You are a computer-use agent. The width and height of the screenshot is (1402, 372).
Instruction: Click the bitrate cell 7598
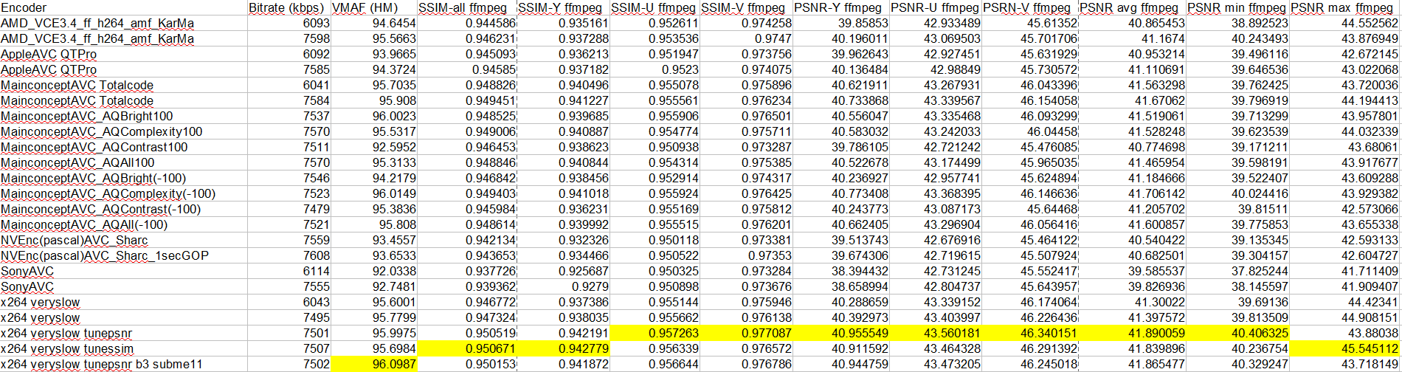point(289,38)
